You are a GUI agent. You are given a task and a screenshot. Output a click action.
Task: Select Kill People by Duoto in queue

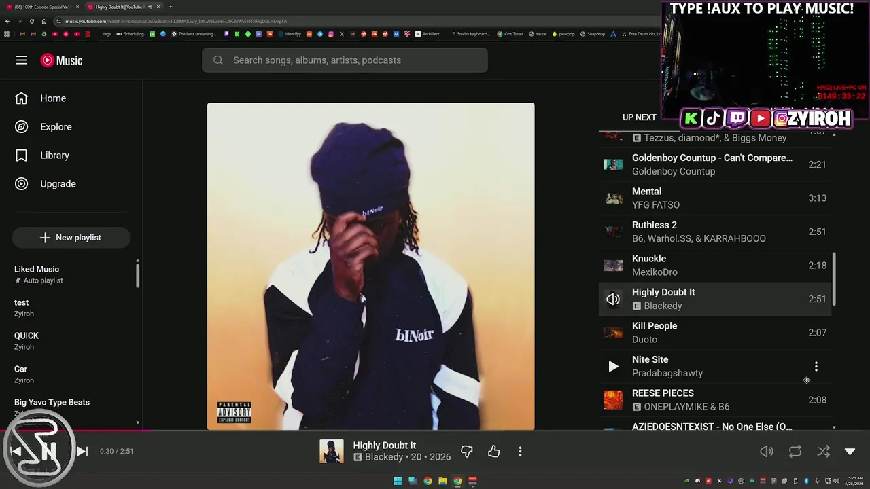tap(715, 333)
